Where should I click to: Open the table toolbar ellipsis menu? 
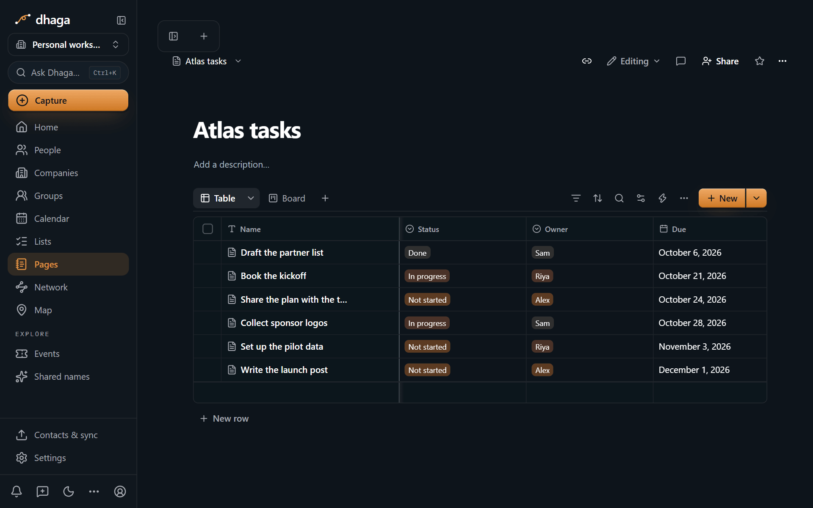pos(684,198)
